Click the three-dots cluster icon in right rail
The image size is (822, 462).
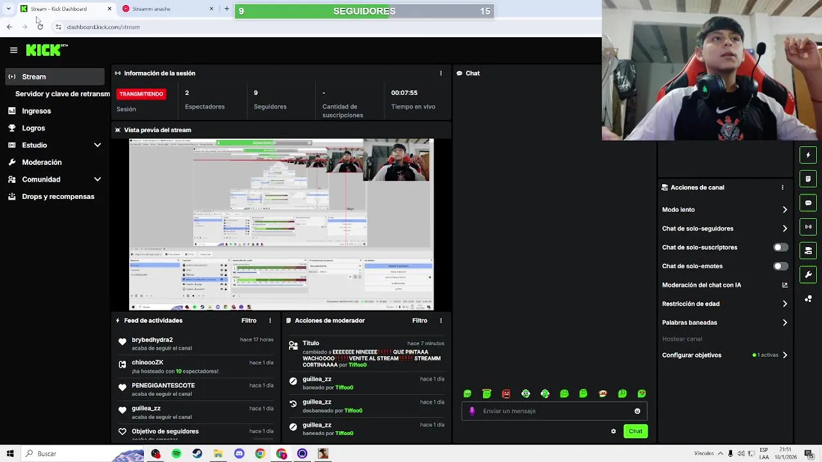pos(808,299)
